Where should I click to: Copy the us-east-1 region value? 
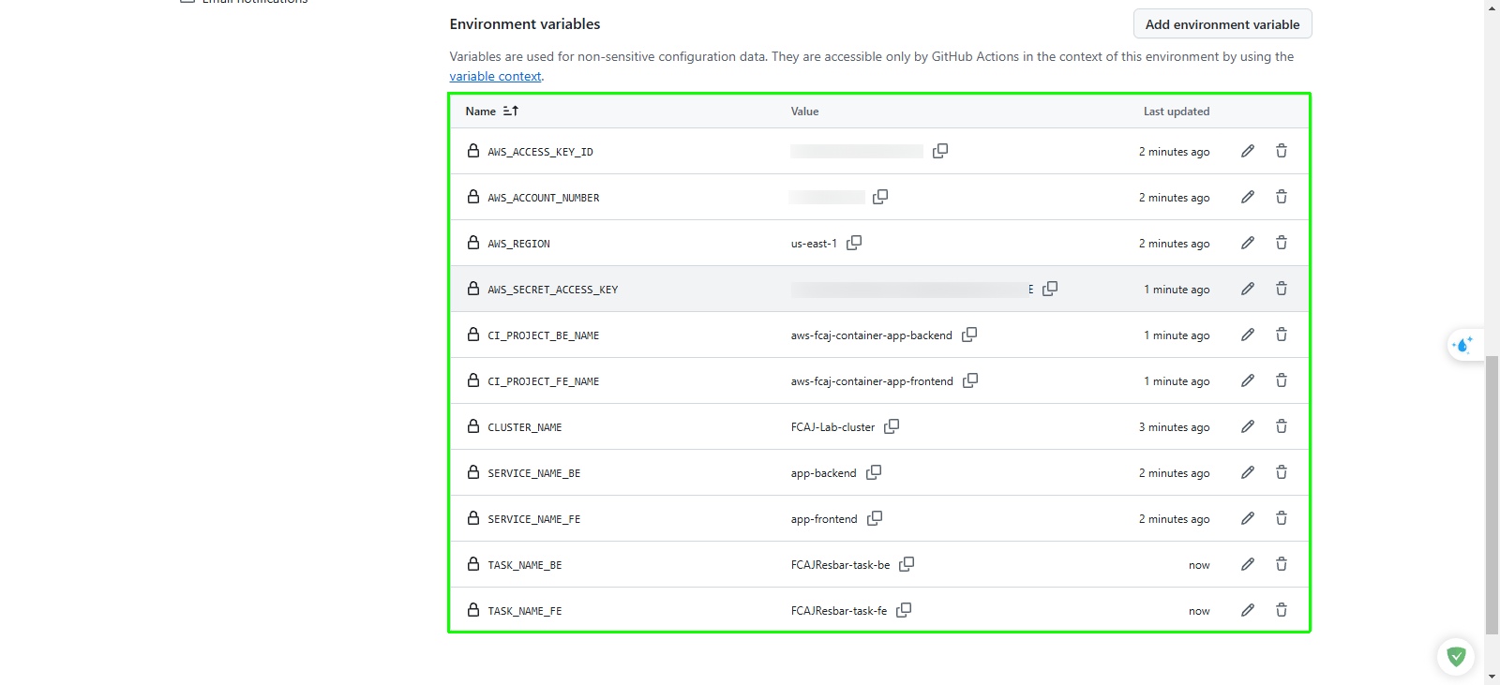[x=854, y=243]
